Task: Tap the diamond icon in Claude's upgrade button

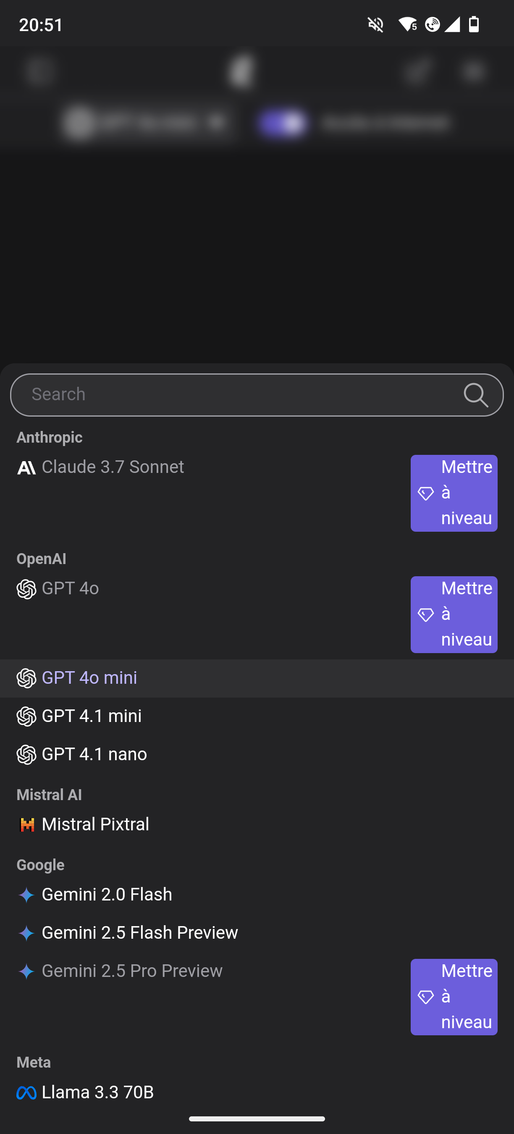Action: [425, 493]
